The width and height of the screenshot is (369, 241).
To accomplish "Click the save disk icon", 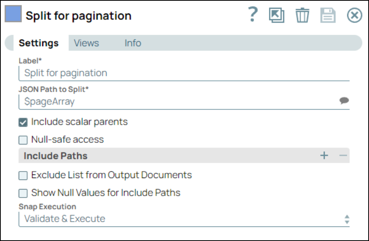I will (328, 16).
